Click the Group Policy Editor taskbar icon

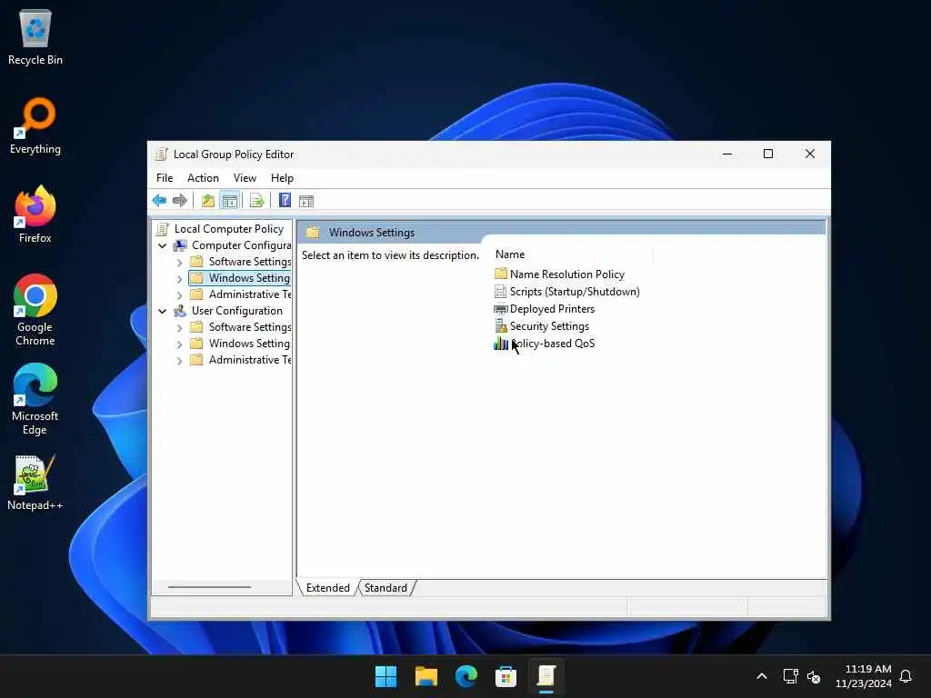[x=546, y=676]
